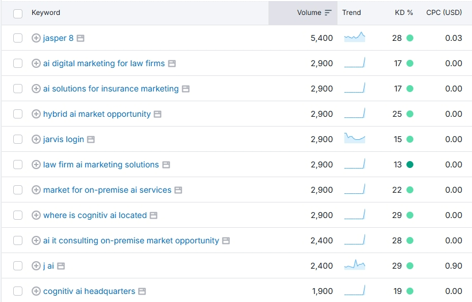
Task: Open the 'cognitiv ai headquarters' keyword link
Action: point(89,291)
